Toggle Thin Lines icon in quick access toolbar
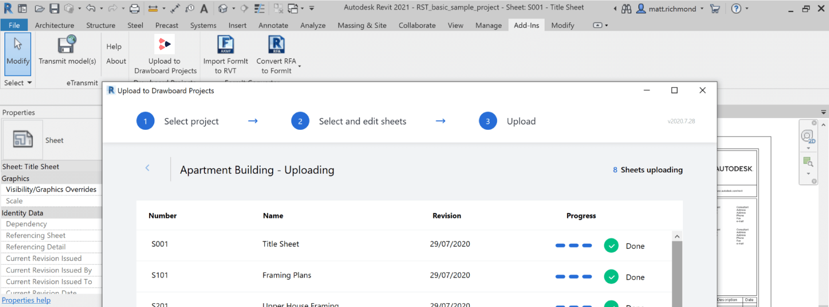Screen dimensions: 829x307 click(260, 8)
